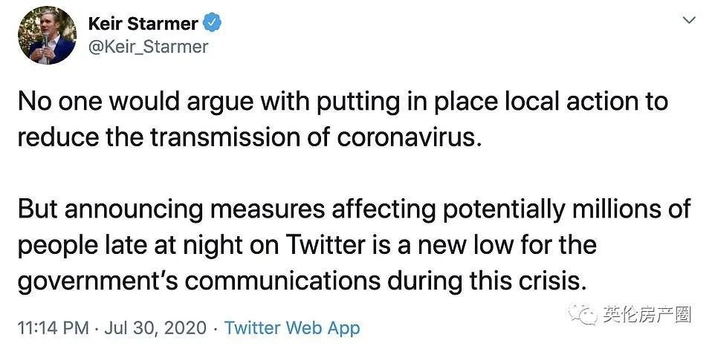This screenshot has height=346, width=715.
Task: Click the Chinese watermark text
Action: (x=648, y=315)
